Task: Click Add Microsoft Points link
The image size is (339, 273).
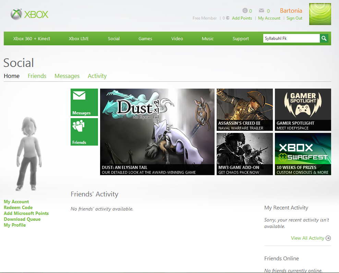Action: (26, 213)
